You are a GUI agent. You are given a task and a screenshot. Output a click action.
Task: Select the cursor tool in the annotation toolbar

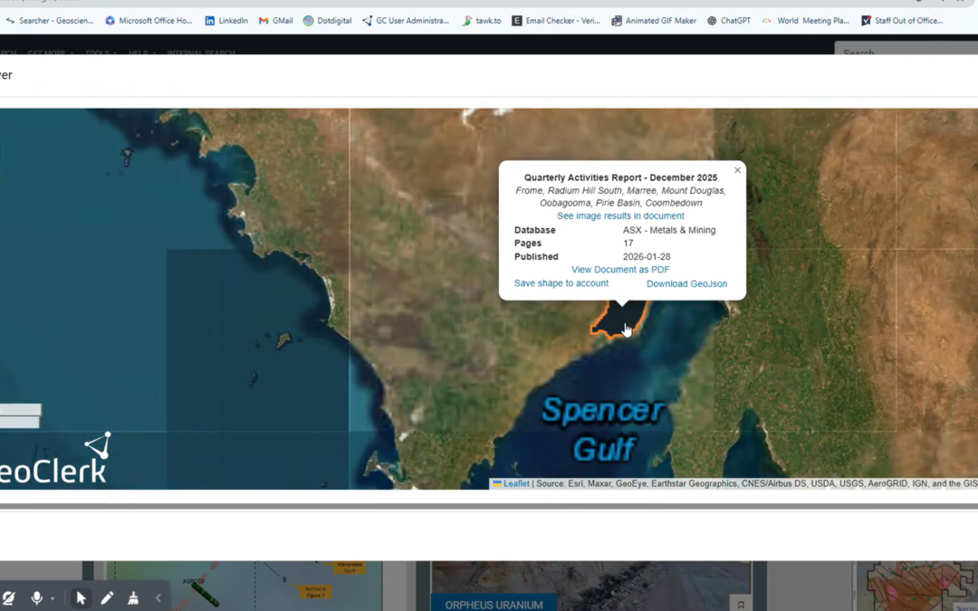[x=81, y=597]
